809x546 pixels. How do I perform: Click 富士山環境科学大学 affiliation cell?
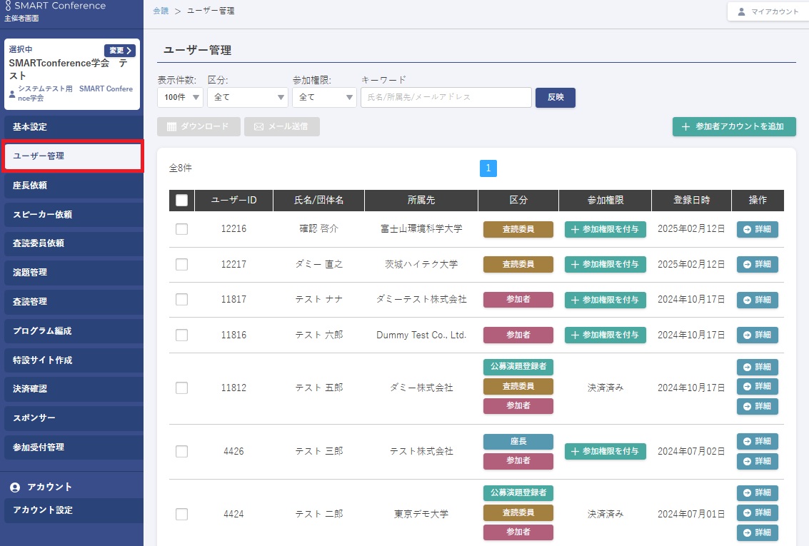pos(421,229)
